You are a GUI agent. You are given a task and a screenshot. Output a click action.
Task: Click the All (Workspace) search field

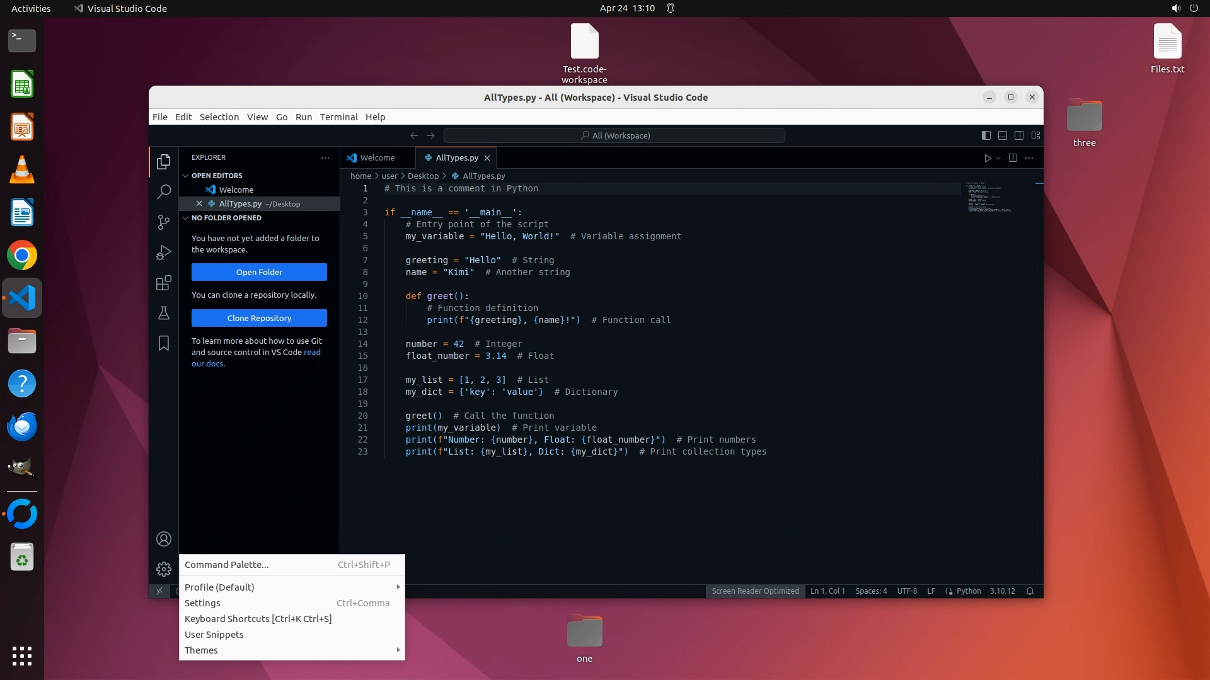point(614,135)
